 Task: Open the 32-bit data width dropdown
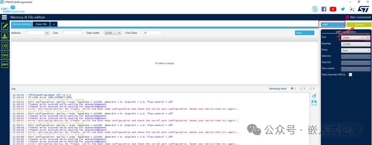point(113,33)
